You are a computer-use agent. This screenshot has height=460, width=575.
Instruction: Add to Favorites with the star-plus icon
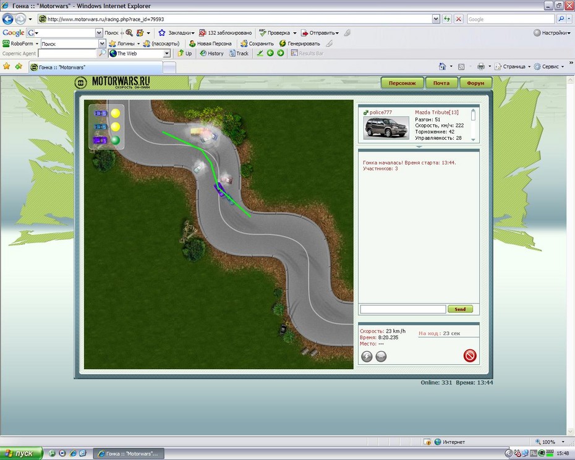pyautogui.click(x=19, y=66)
